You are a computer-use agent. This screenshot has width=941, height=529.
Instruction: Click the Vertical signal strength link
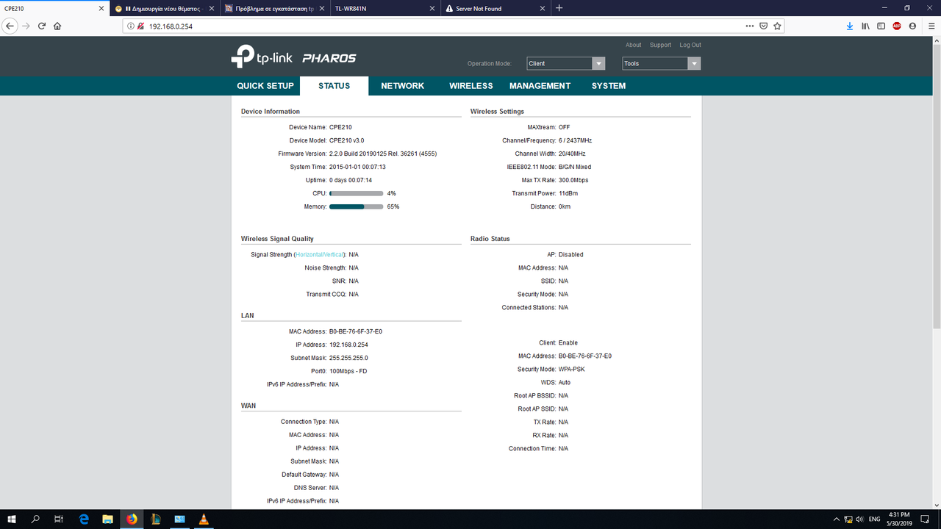pyautogui.click(x=333, y=254)
